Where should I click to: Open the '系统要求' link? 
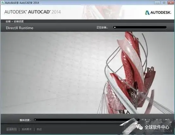tap(27, 129)
